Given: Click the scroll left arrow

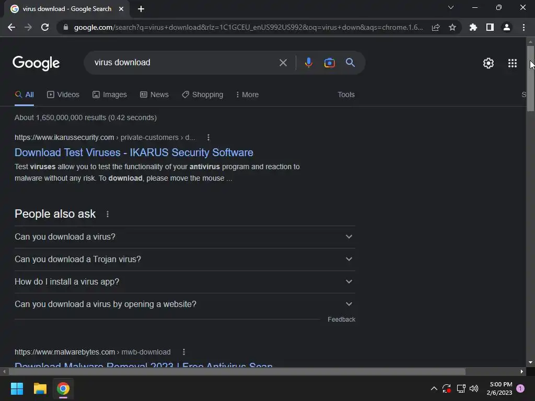Looking at the screenshot, I should [x=4, y=372].
